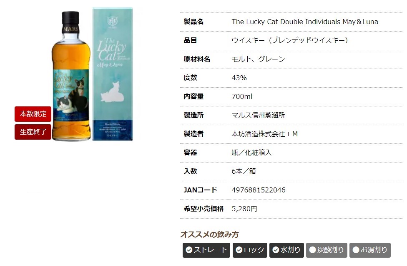This screenshot has height=266, width=407.
Task: Click the Mars whisky bottle image
Action: (71, 76)
